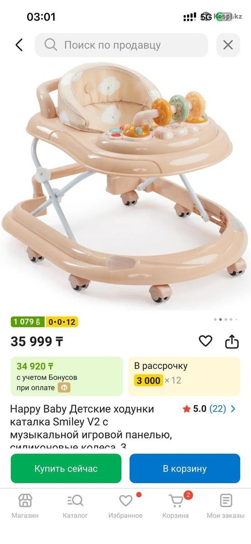Image resolution: width=251 pixels, height=544 pixels.
Task: Open the Магазин tab
Action: click(x=25, y=505)
